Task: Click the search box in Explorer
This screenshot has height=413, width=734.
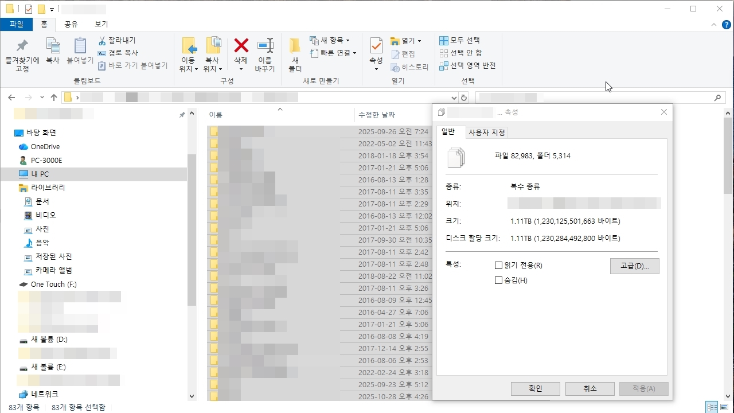Action: tap(599, 98)
